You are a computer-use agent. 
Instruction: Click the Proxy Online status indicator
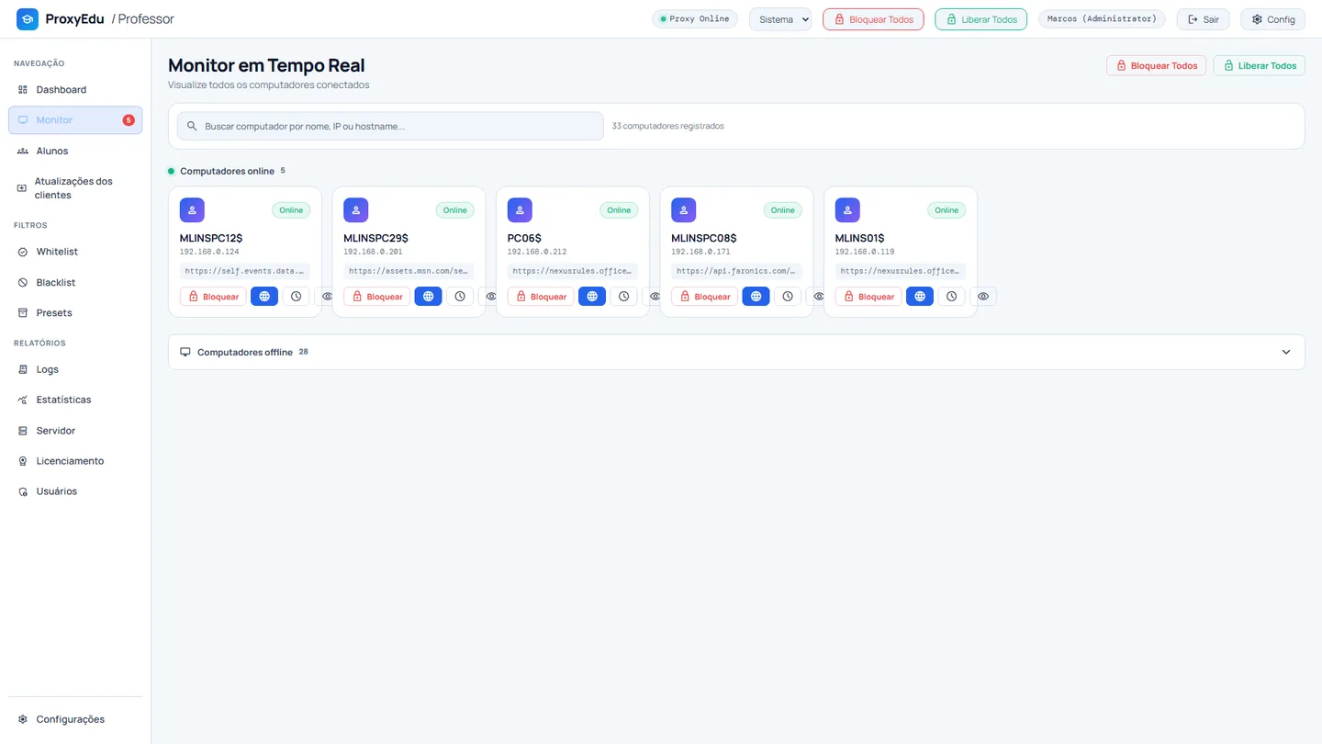point(695,18)
